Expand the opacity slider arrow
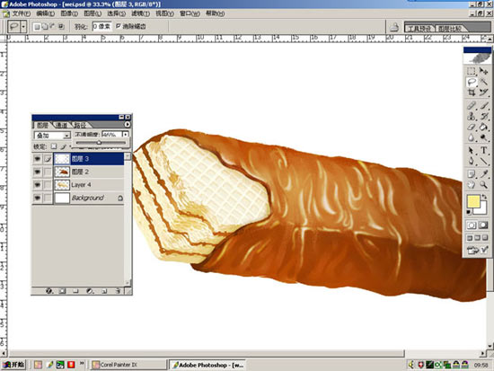This screenshot has width=494, height=371. [x=126, y=135]
